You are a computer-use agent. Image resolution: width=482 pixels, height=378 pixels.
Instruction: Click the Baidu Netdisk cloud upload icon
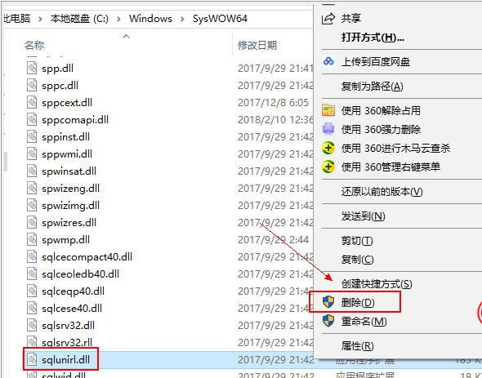click(x=328, y=61)
